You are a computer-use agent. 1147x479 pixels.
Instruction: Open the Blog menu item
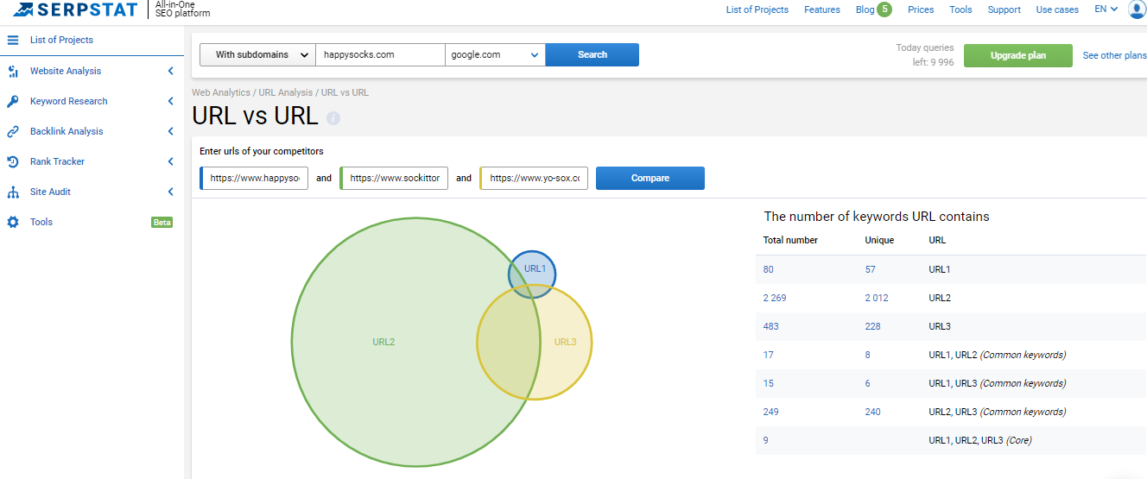865,9
